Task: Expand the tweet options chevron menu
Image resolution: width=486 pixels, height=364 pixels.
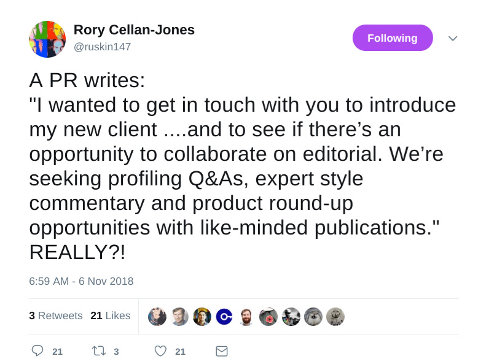Action: 453,38
